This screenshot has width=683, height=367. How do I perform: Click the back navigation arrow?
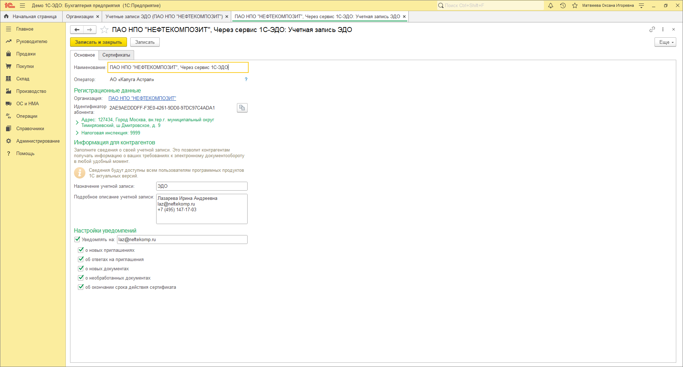click(x=77, y=30)
